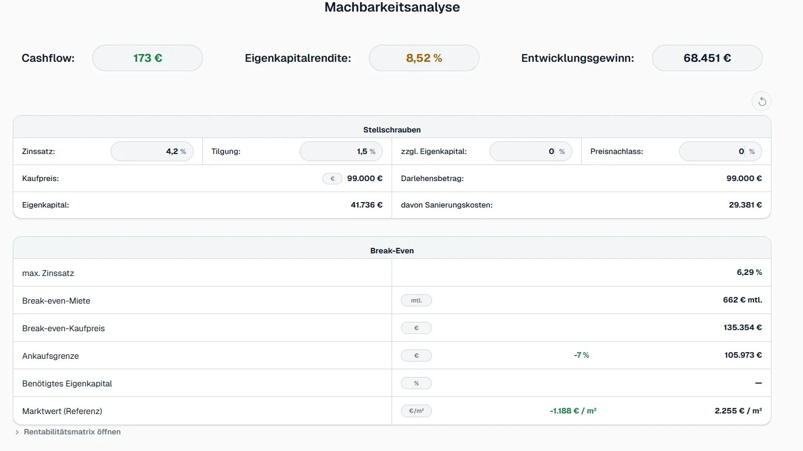Click the Marktwert (Referenz) row label

click(x=62, y=411)
